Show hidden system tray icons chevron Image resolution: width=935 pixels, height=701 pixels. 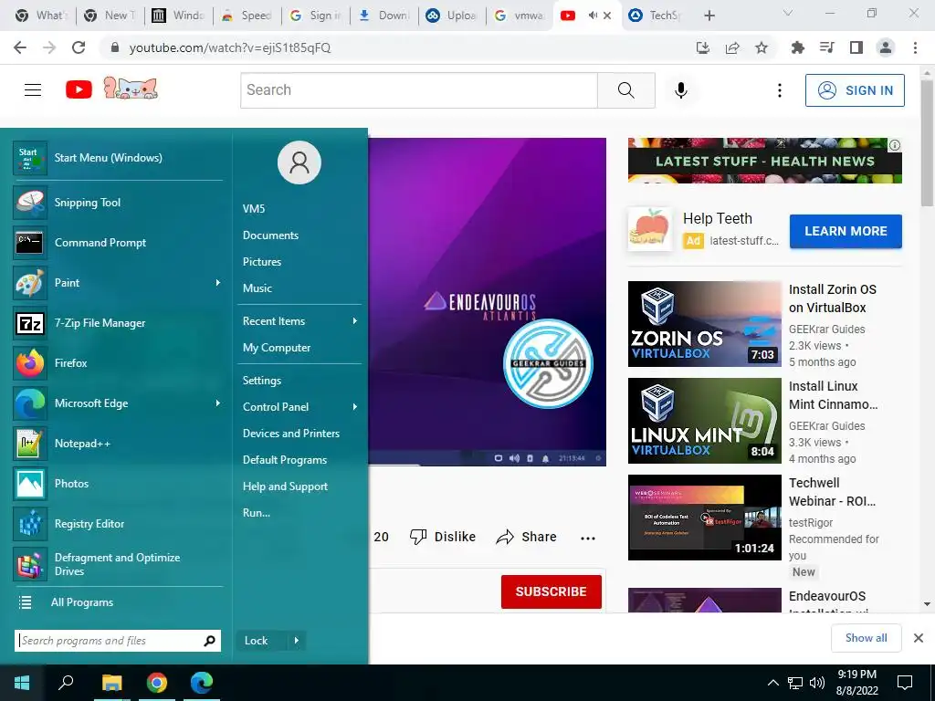[772, 683]
